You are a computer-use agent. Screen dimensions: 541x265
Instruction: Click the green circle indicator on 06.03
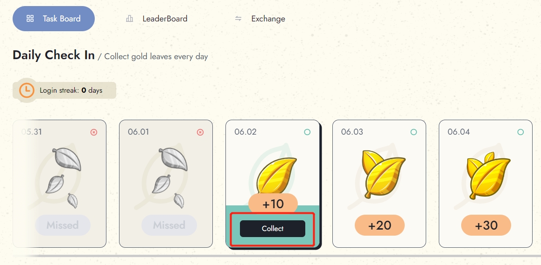[x=414, y=132]
